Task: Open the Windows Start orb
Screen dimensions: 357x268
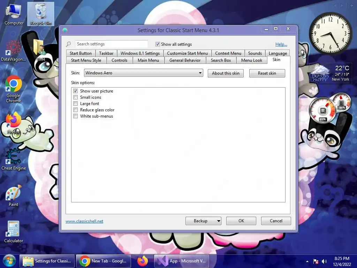Action: coord(9,261)
